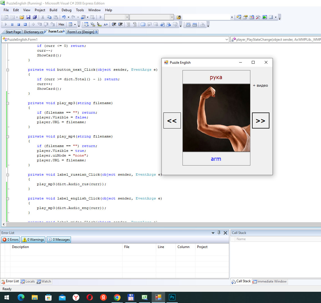Click the arm picture in Puzzle English
The width and height of the screenshot is (321, 303).
coord(216,118)
